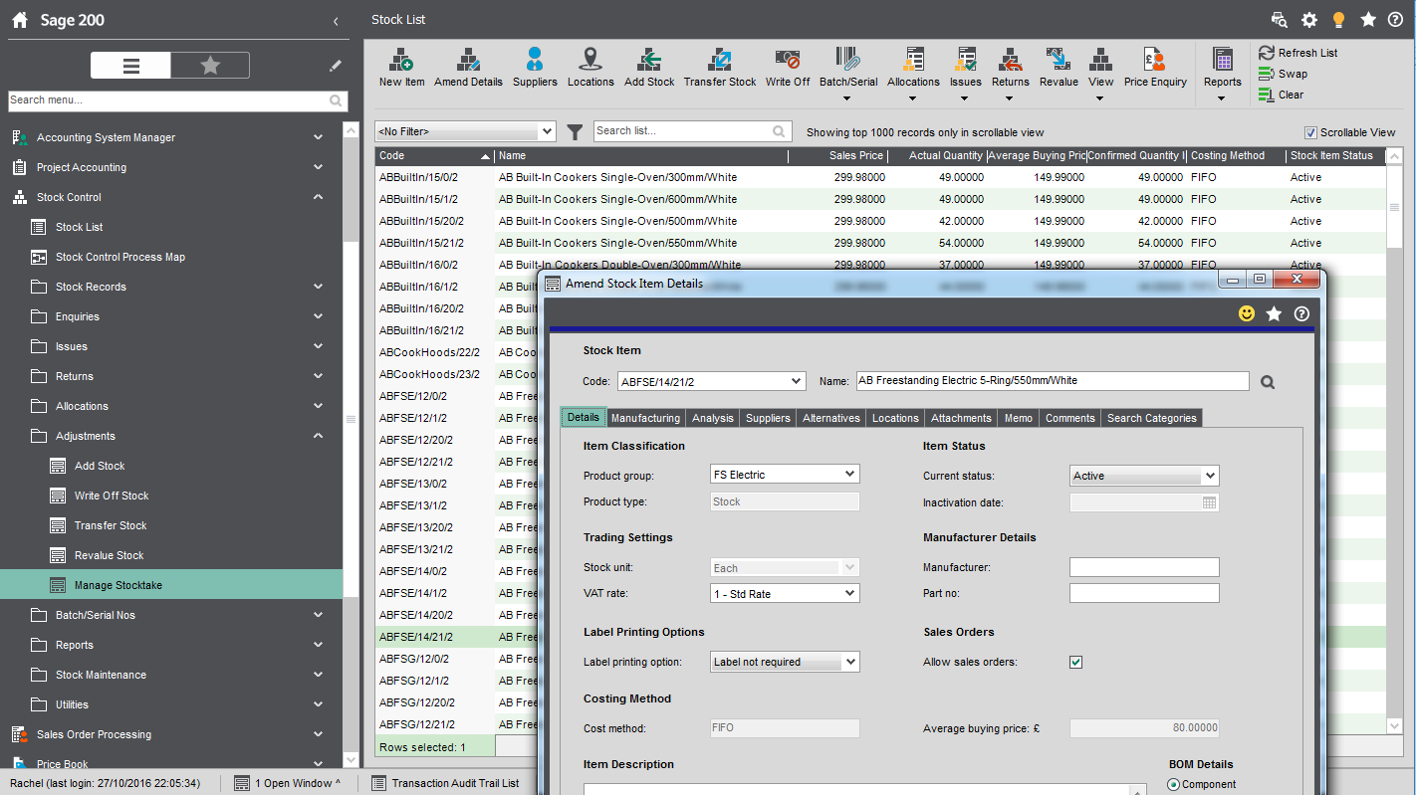The width and height of the screenshot is (1416, 795).
Task: Click the Part no input field
Action: (1144, 593)
